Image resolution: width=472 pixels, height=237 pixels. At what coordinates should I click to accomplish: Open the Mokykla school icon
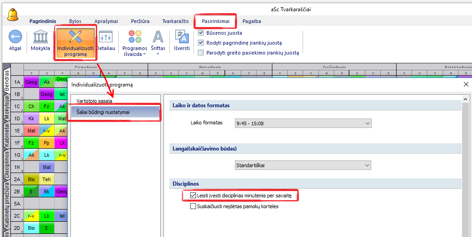(x=40, y=37)
